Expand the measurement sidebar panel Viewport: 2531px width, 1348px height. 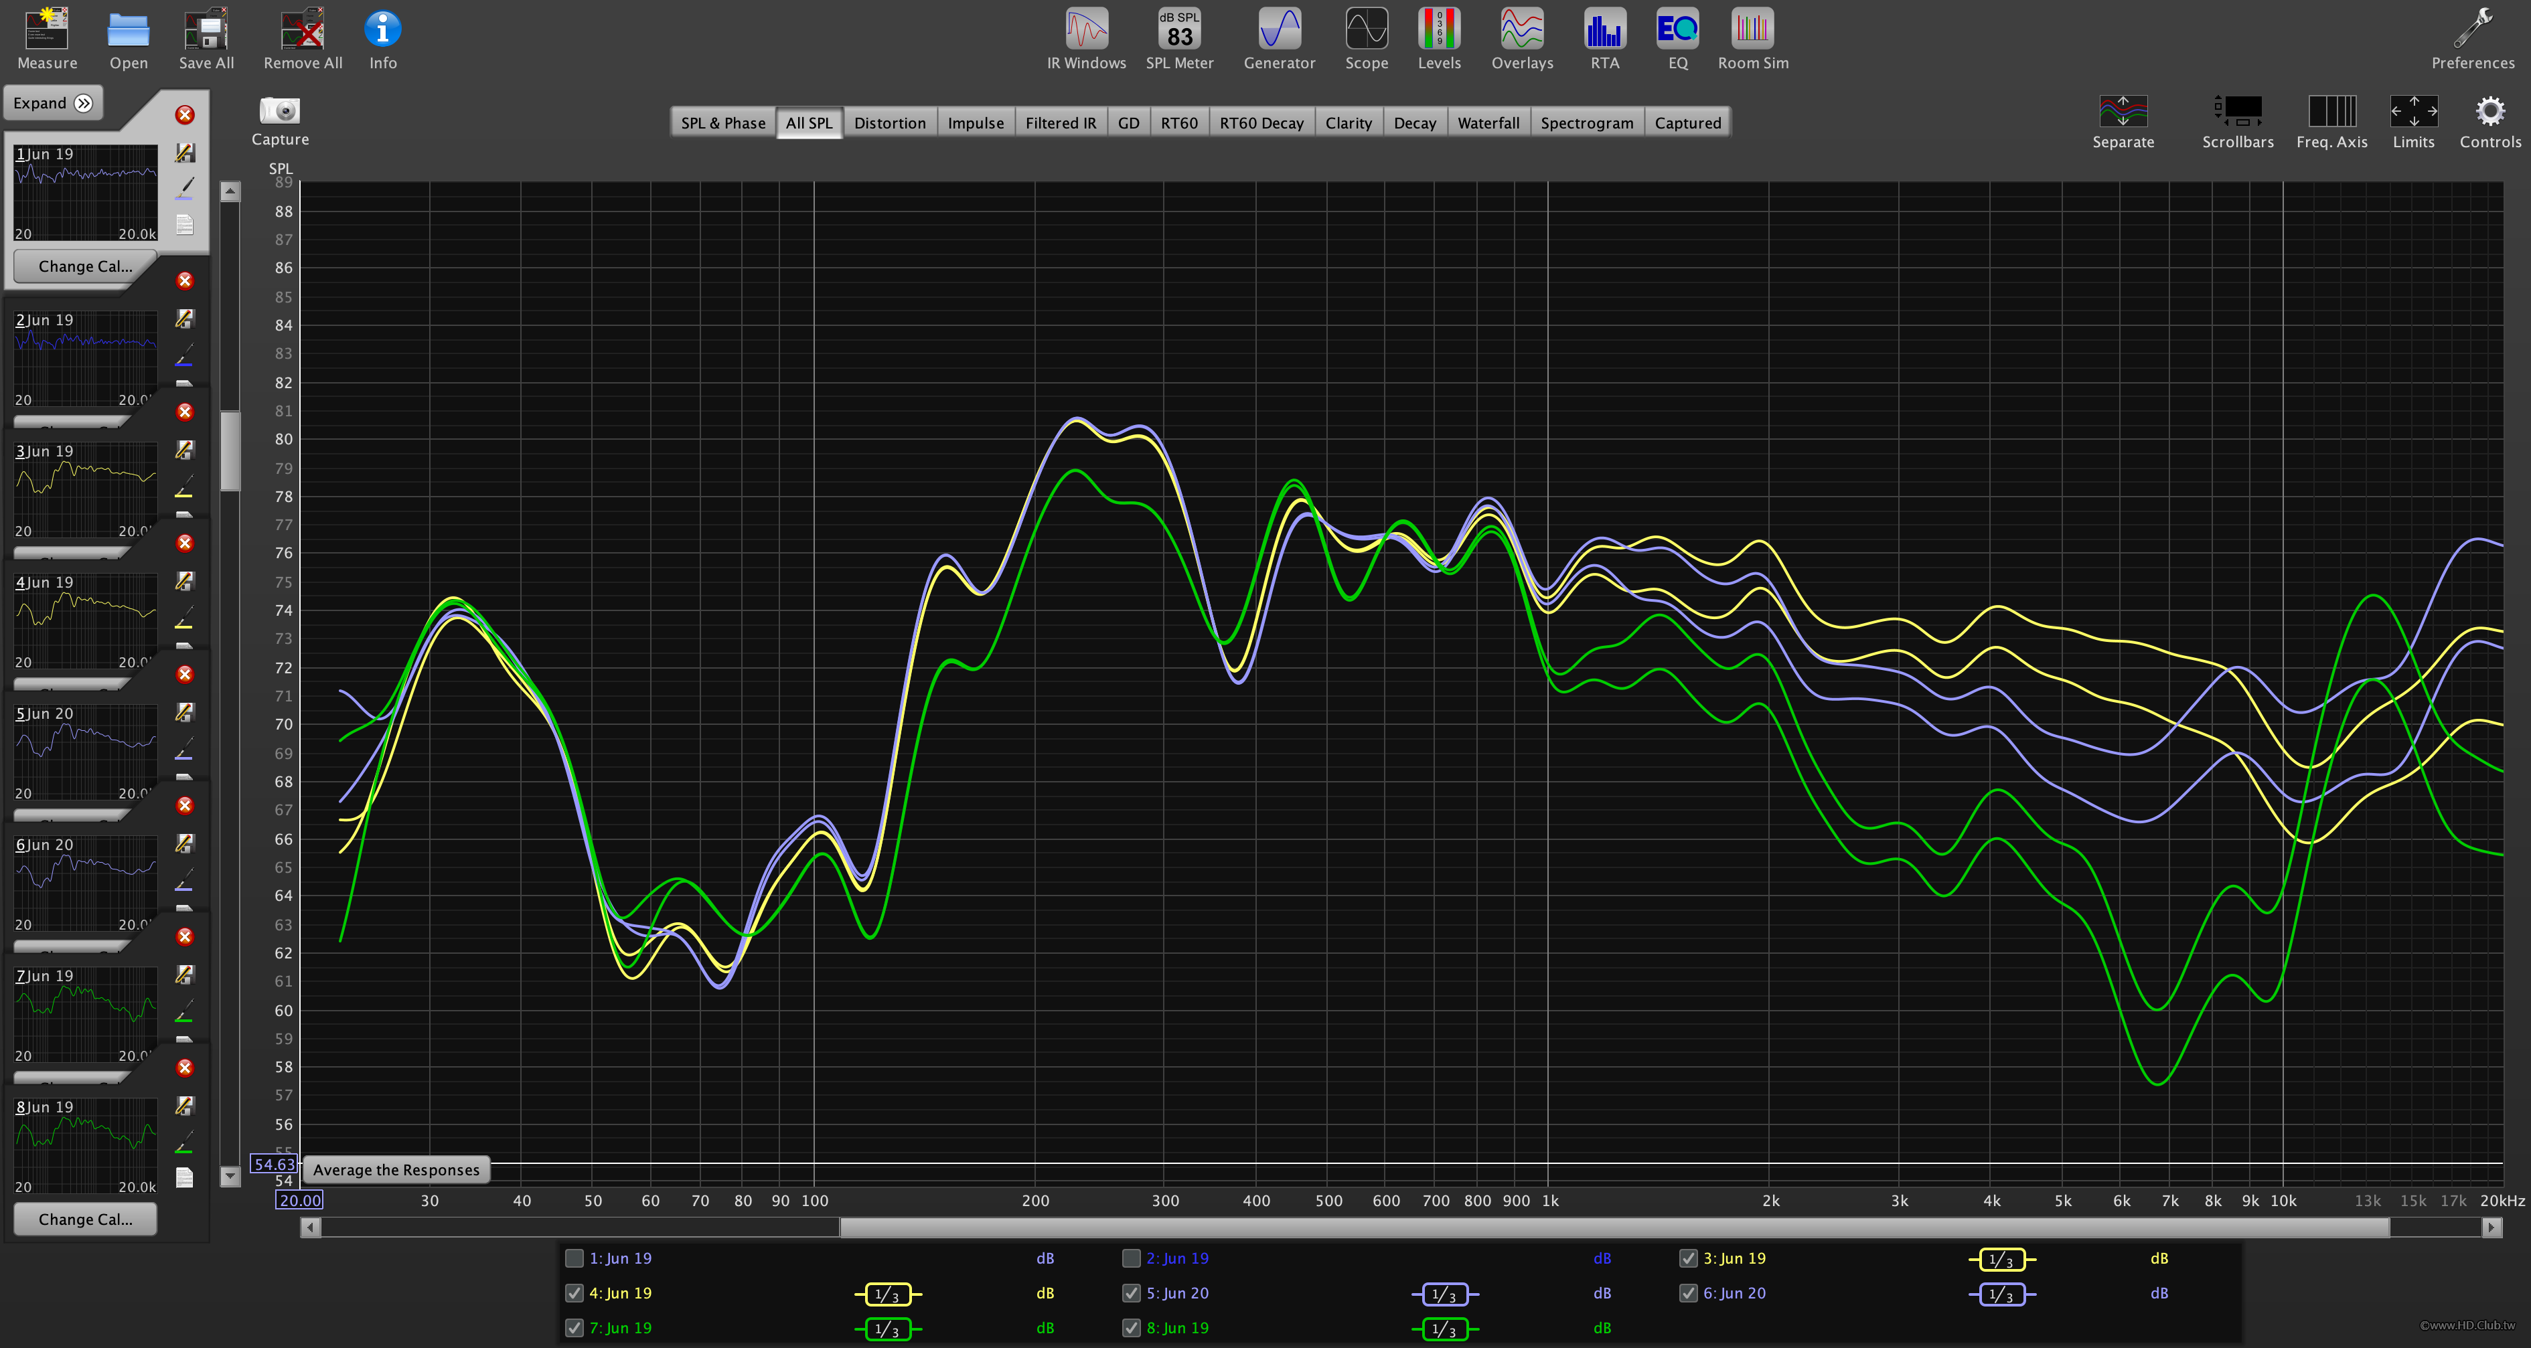pos(50,104)
